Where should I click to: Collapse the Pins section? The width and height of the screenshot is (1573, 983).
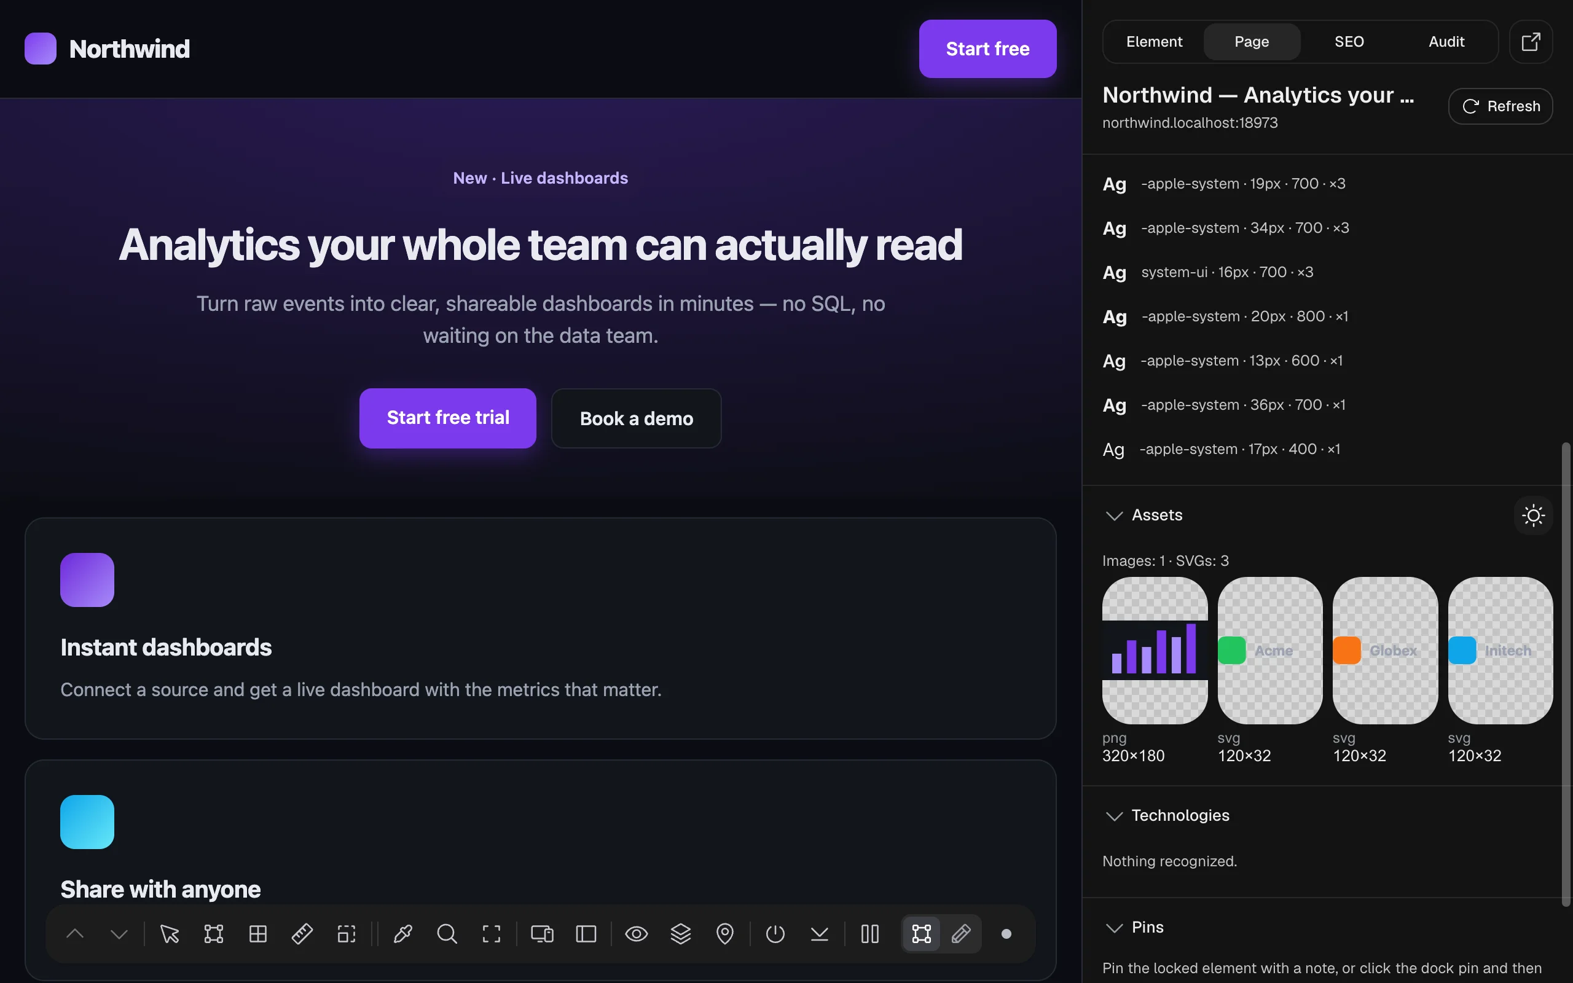(x=1115, y=928)
